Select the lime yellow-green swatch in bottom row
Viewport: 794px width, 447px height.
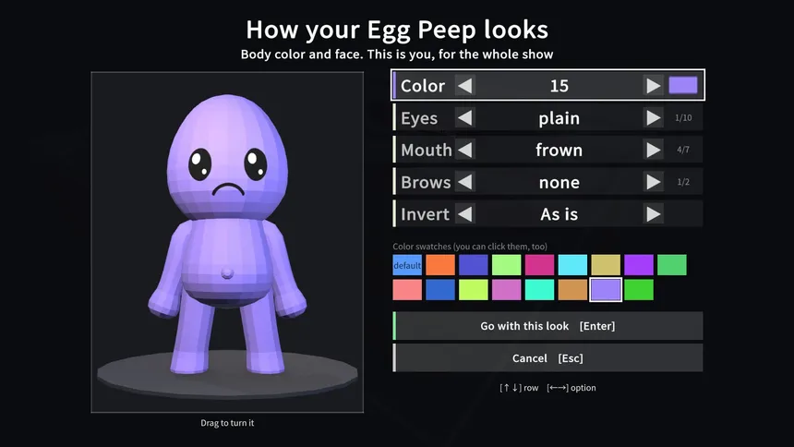[x=474, y=290]
